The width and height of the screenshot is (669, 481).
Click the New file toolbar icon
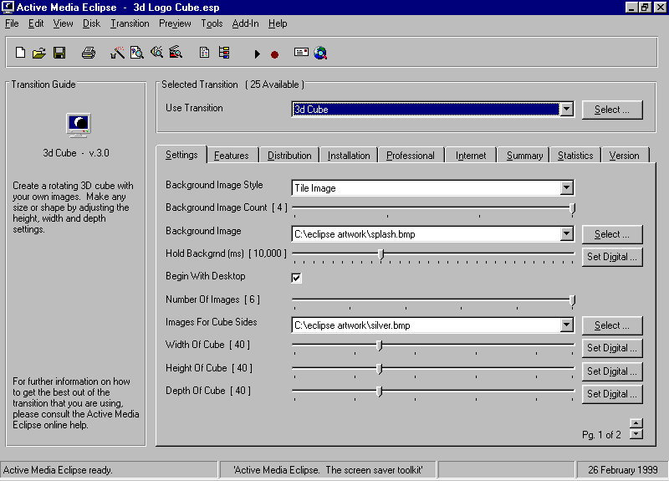tap(20, 53)
